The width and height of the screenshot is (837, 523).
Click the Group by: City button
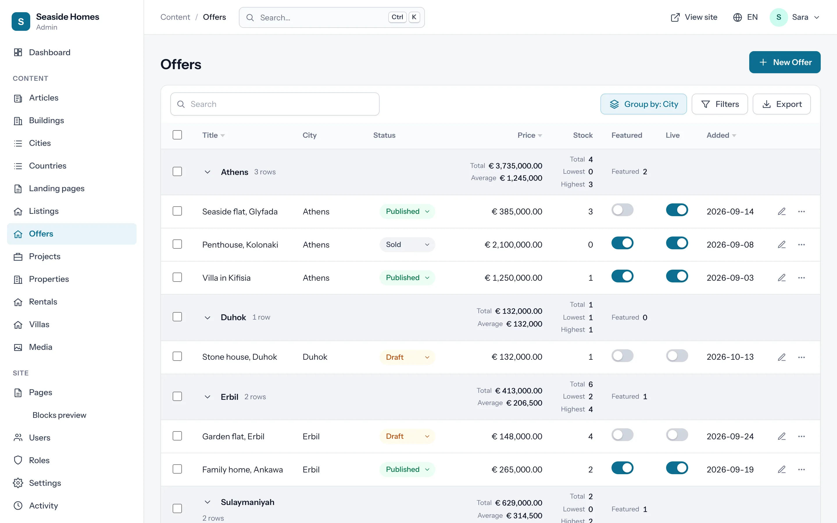point(643,104)
